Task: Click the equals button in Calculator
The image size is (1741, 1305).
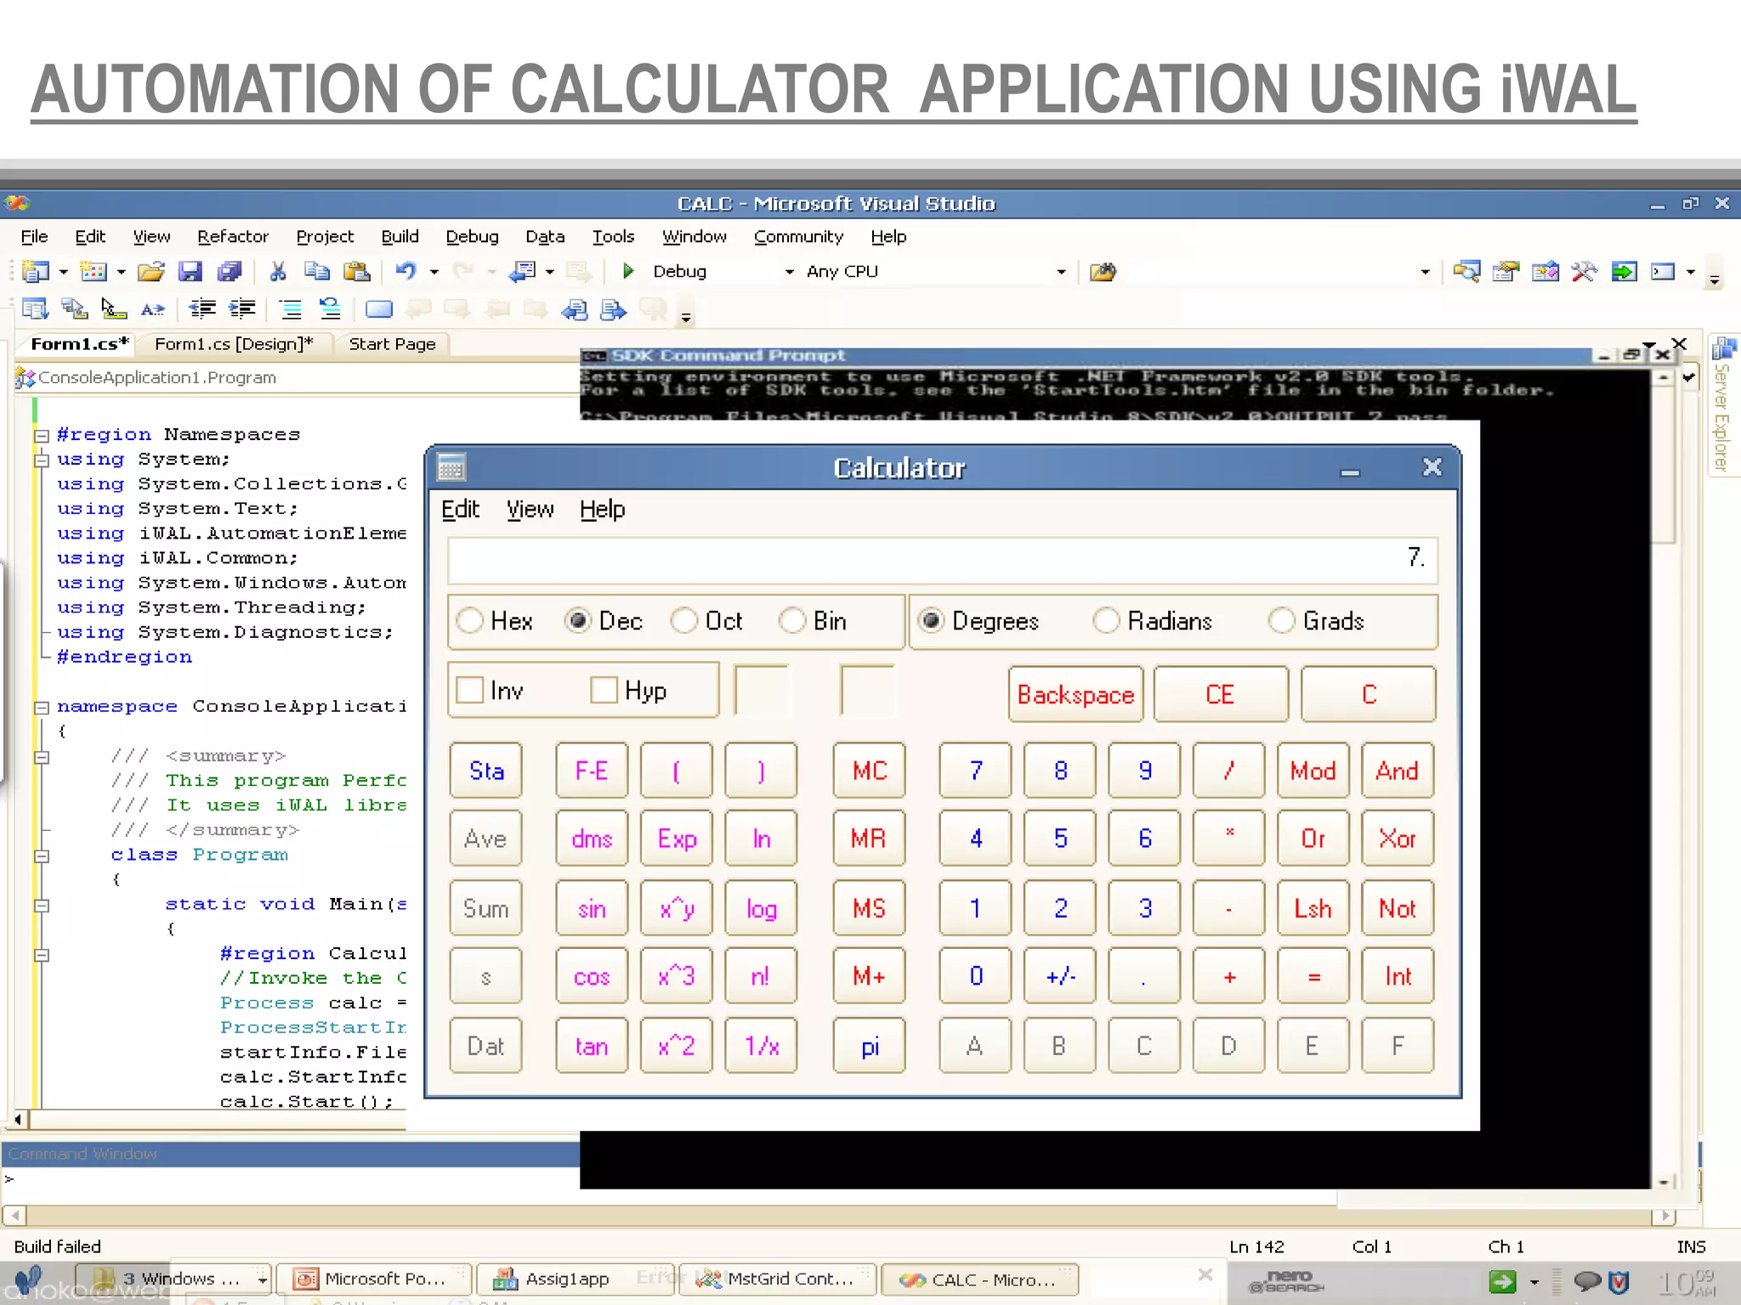Action: [1313, 977]
